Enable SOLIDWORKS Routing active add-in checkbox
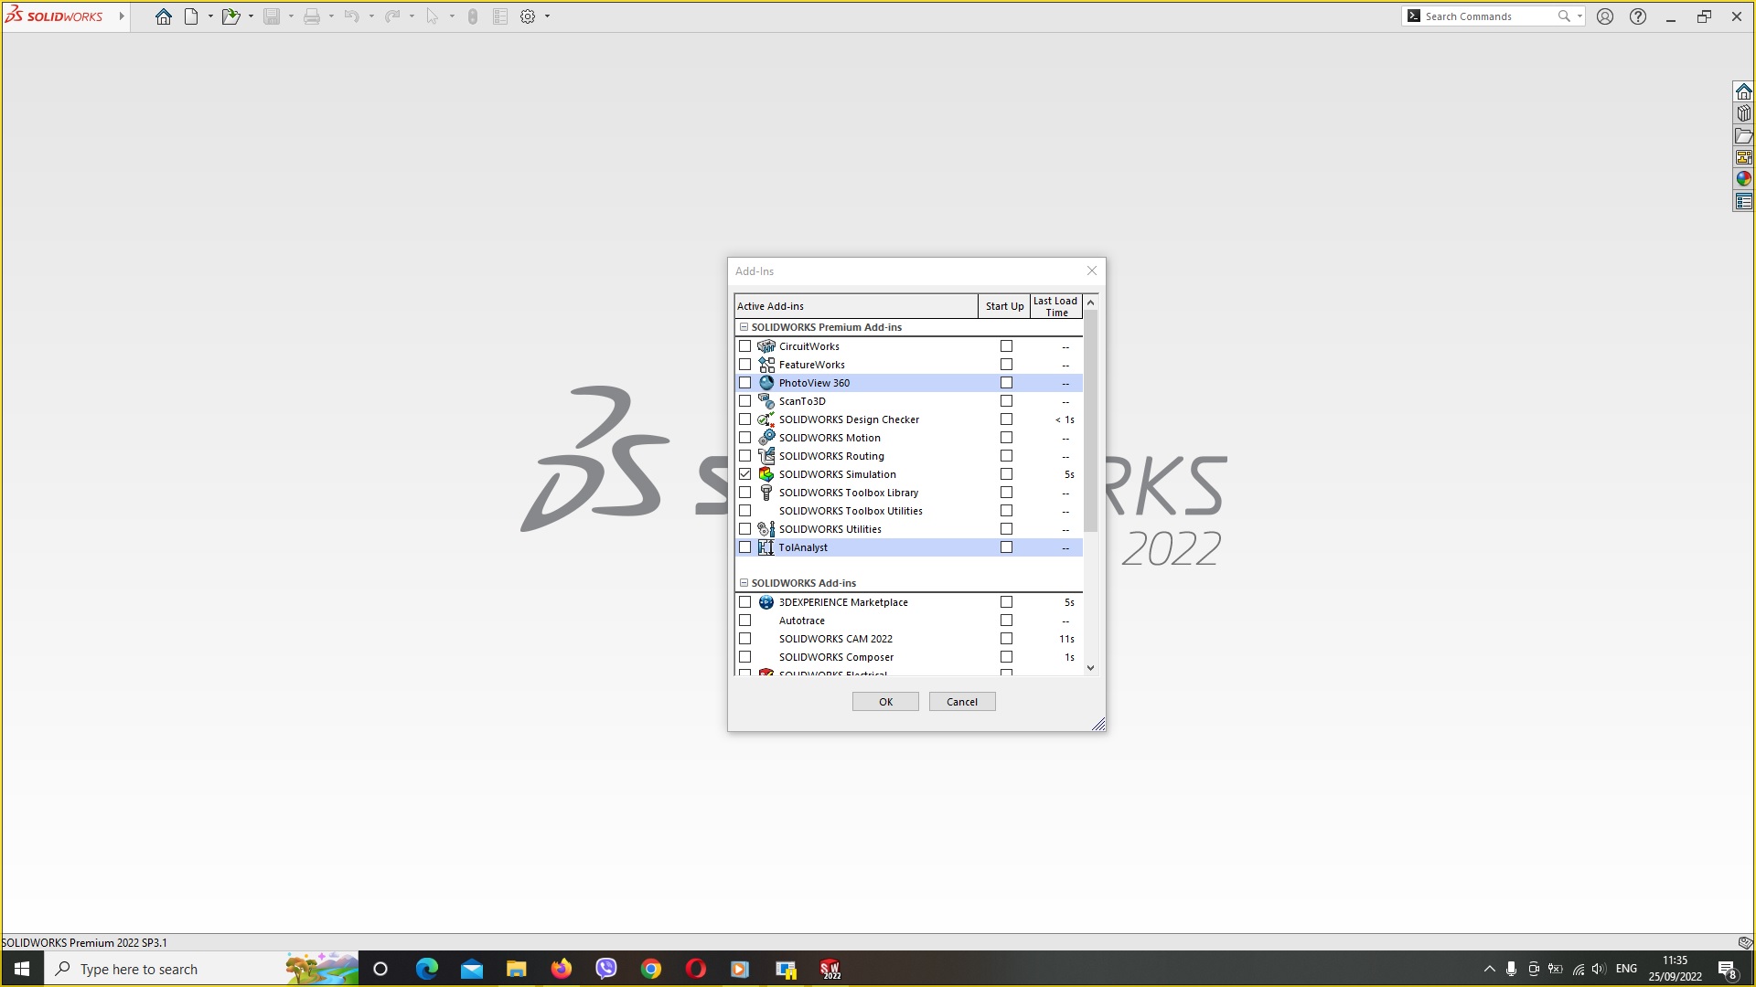1756x987 pixels. coord(745,456)
